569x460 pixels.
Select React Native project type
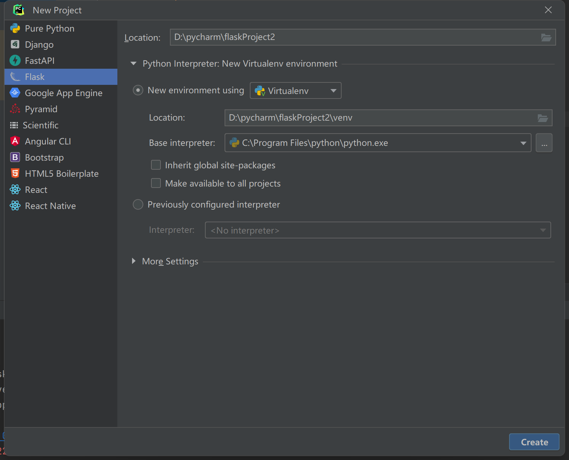(x=61, y=206)
